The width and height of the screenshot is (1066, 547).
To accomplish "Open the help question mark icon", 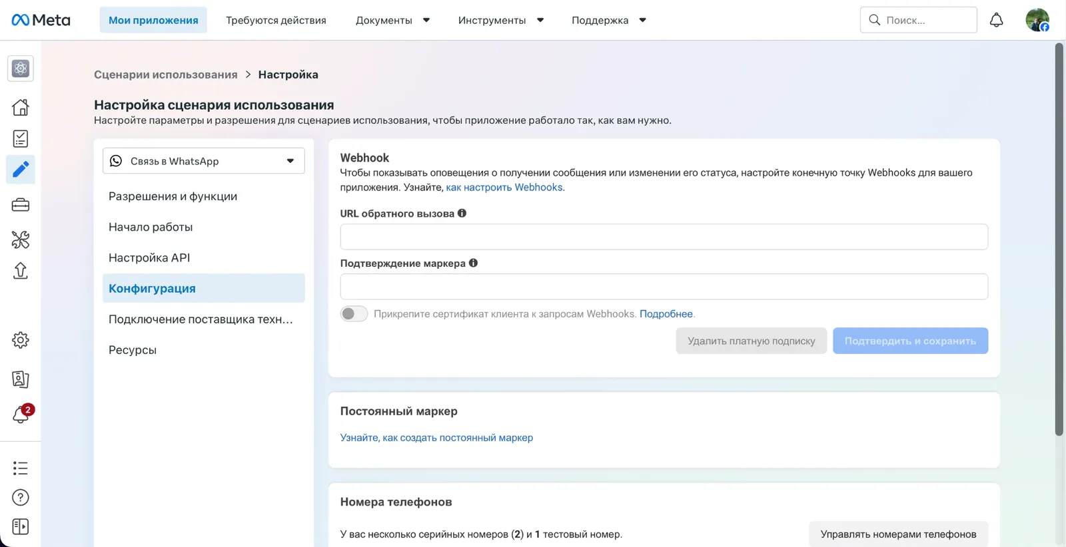I will coord(21,498).
